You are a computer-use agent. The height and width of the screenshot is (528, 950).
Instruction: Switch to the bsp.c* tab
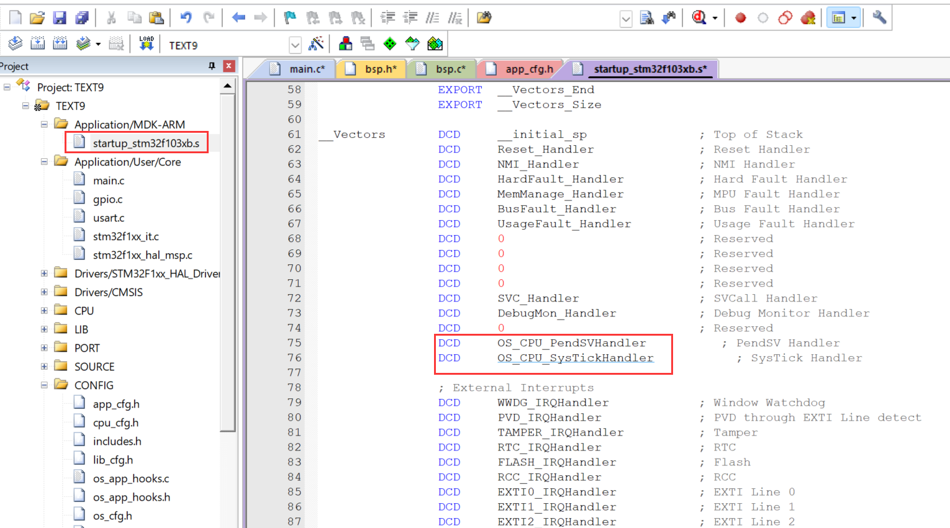click(442, 69)
